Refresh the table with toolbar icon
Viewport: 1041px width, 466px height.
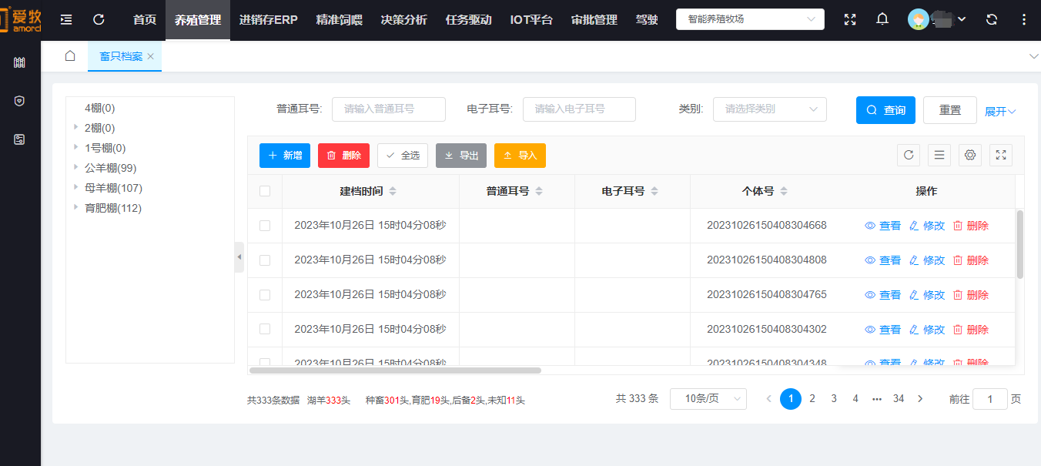[909, 155]
